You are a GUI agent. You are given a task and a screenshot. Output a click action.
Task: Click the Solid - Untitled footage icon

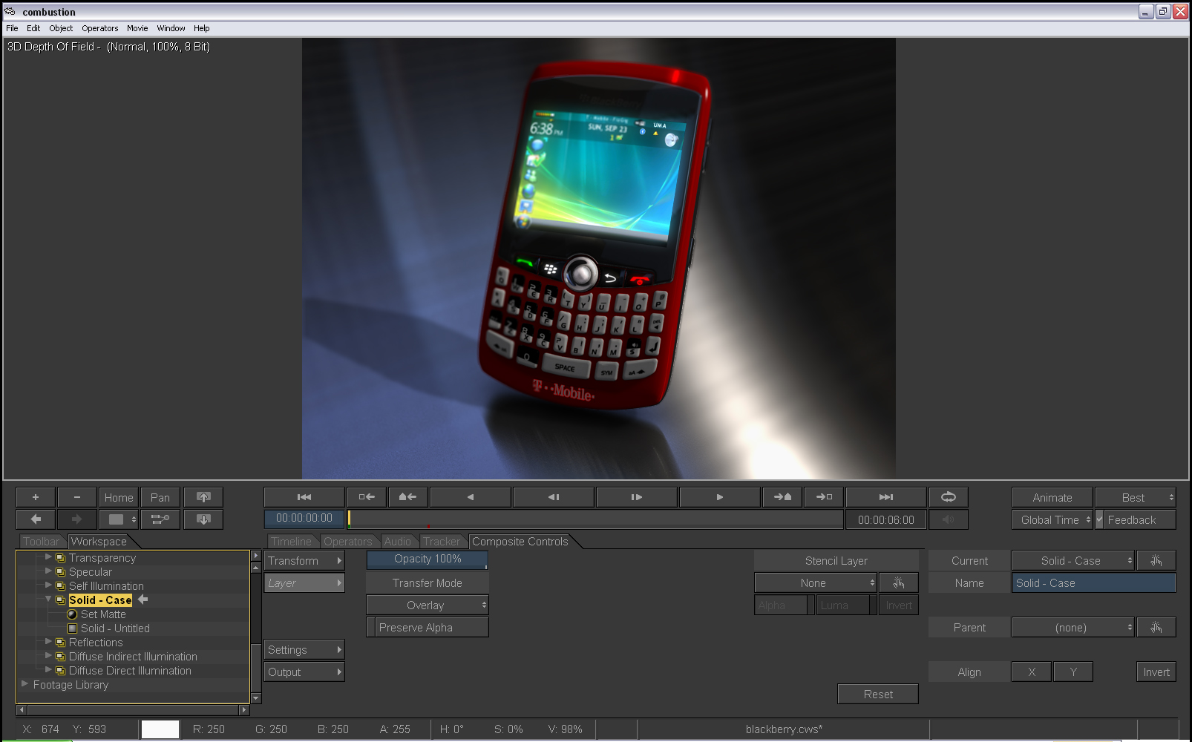72,628
